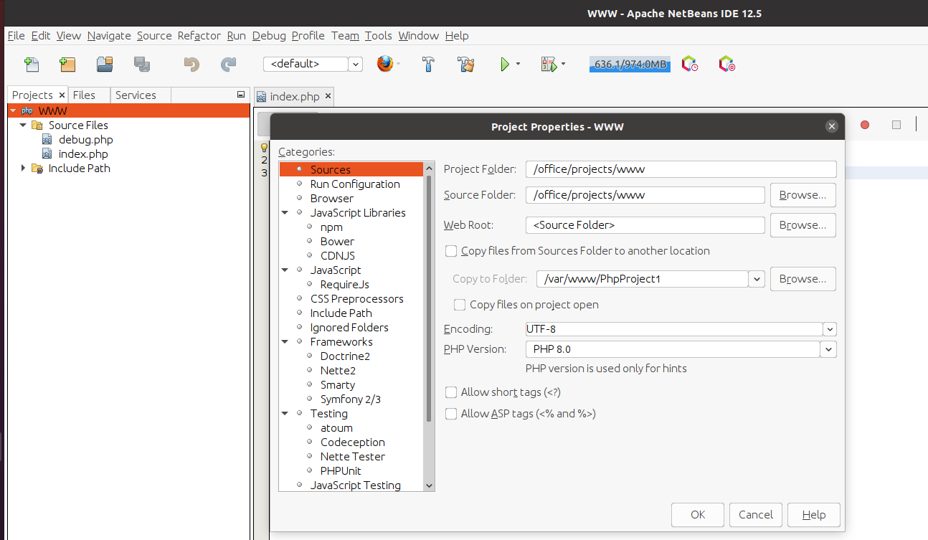Select the Symfony 2/3 category
The width and height of the screenshot is (928, 540).
[x=351, y=399]
